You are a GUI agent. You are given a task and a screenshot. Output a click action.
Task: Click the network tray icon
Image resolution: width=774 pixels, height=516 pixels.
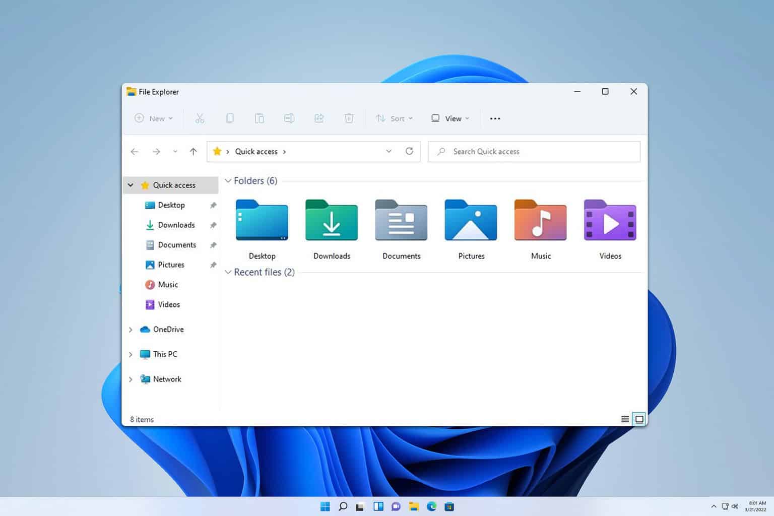point(725,506)
